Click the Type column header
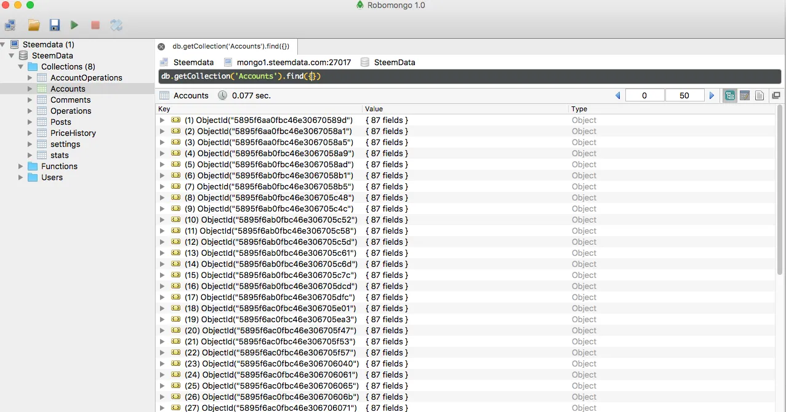The height and width of the screenshot is (412, 786). point(672,109)
